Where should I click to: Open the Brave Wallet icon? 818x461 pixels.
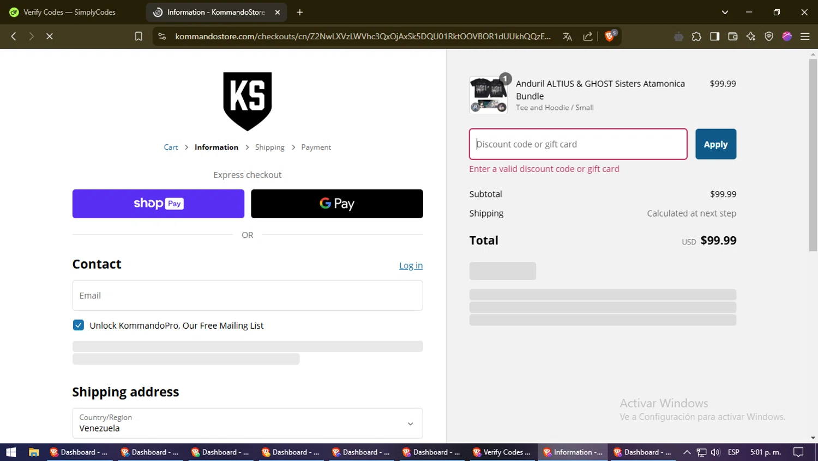tap(732, 36)
